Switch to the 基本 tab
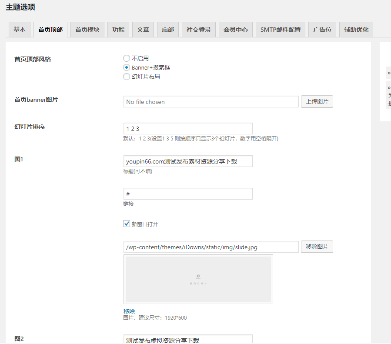 click(x=19, y=29)
